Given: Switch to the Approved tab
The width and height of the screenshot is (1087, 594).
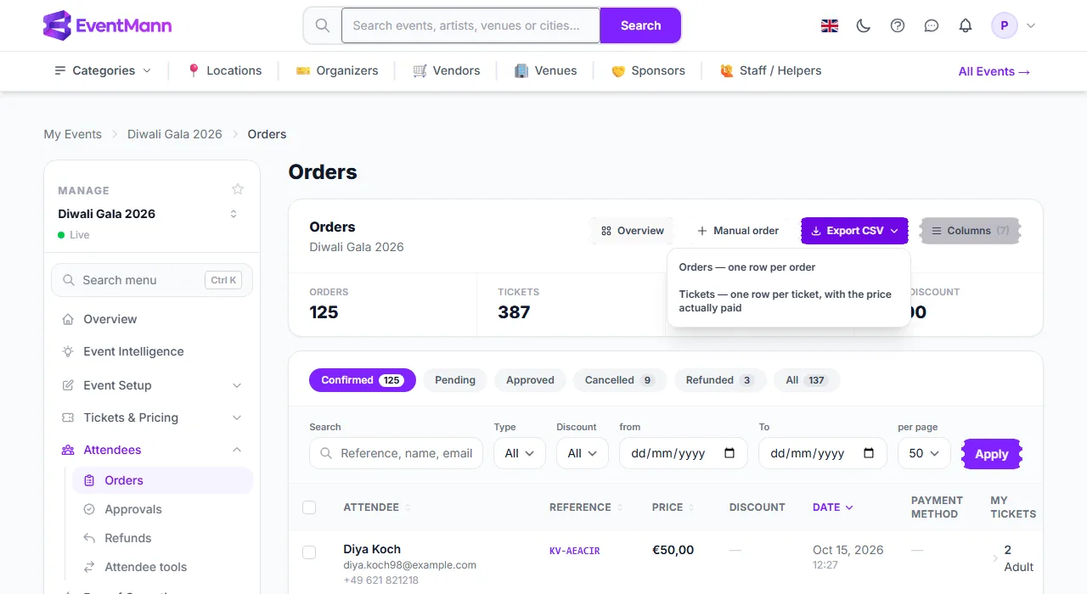Looking at the screenshot, I should (x=530, y=380).
